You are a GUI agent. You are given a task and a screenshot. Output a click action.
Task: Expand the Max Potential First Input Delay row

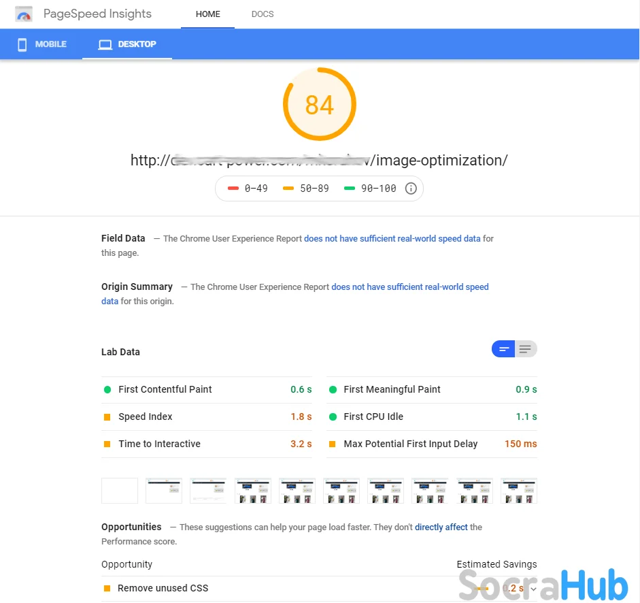coord(432,444)
